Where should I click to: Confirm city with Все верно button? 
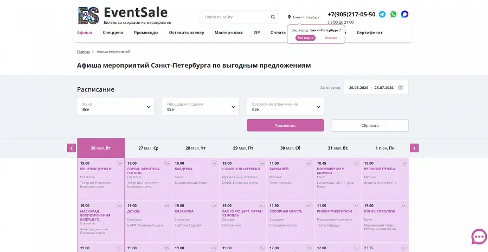(x=305, y=37)
